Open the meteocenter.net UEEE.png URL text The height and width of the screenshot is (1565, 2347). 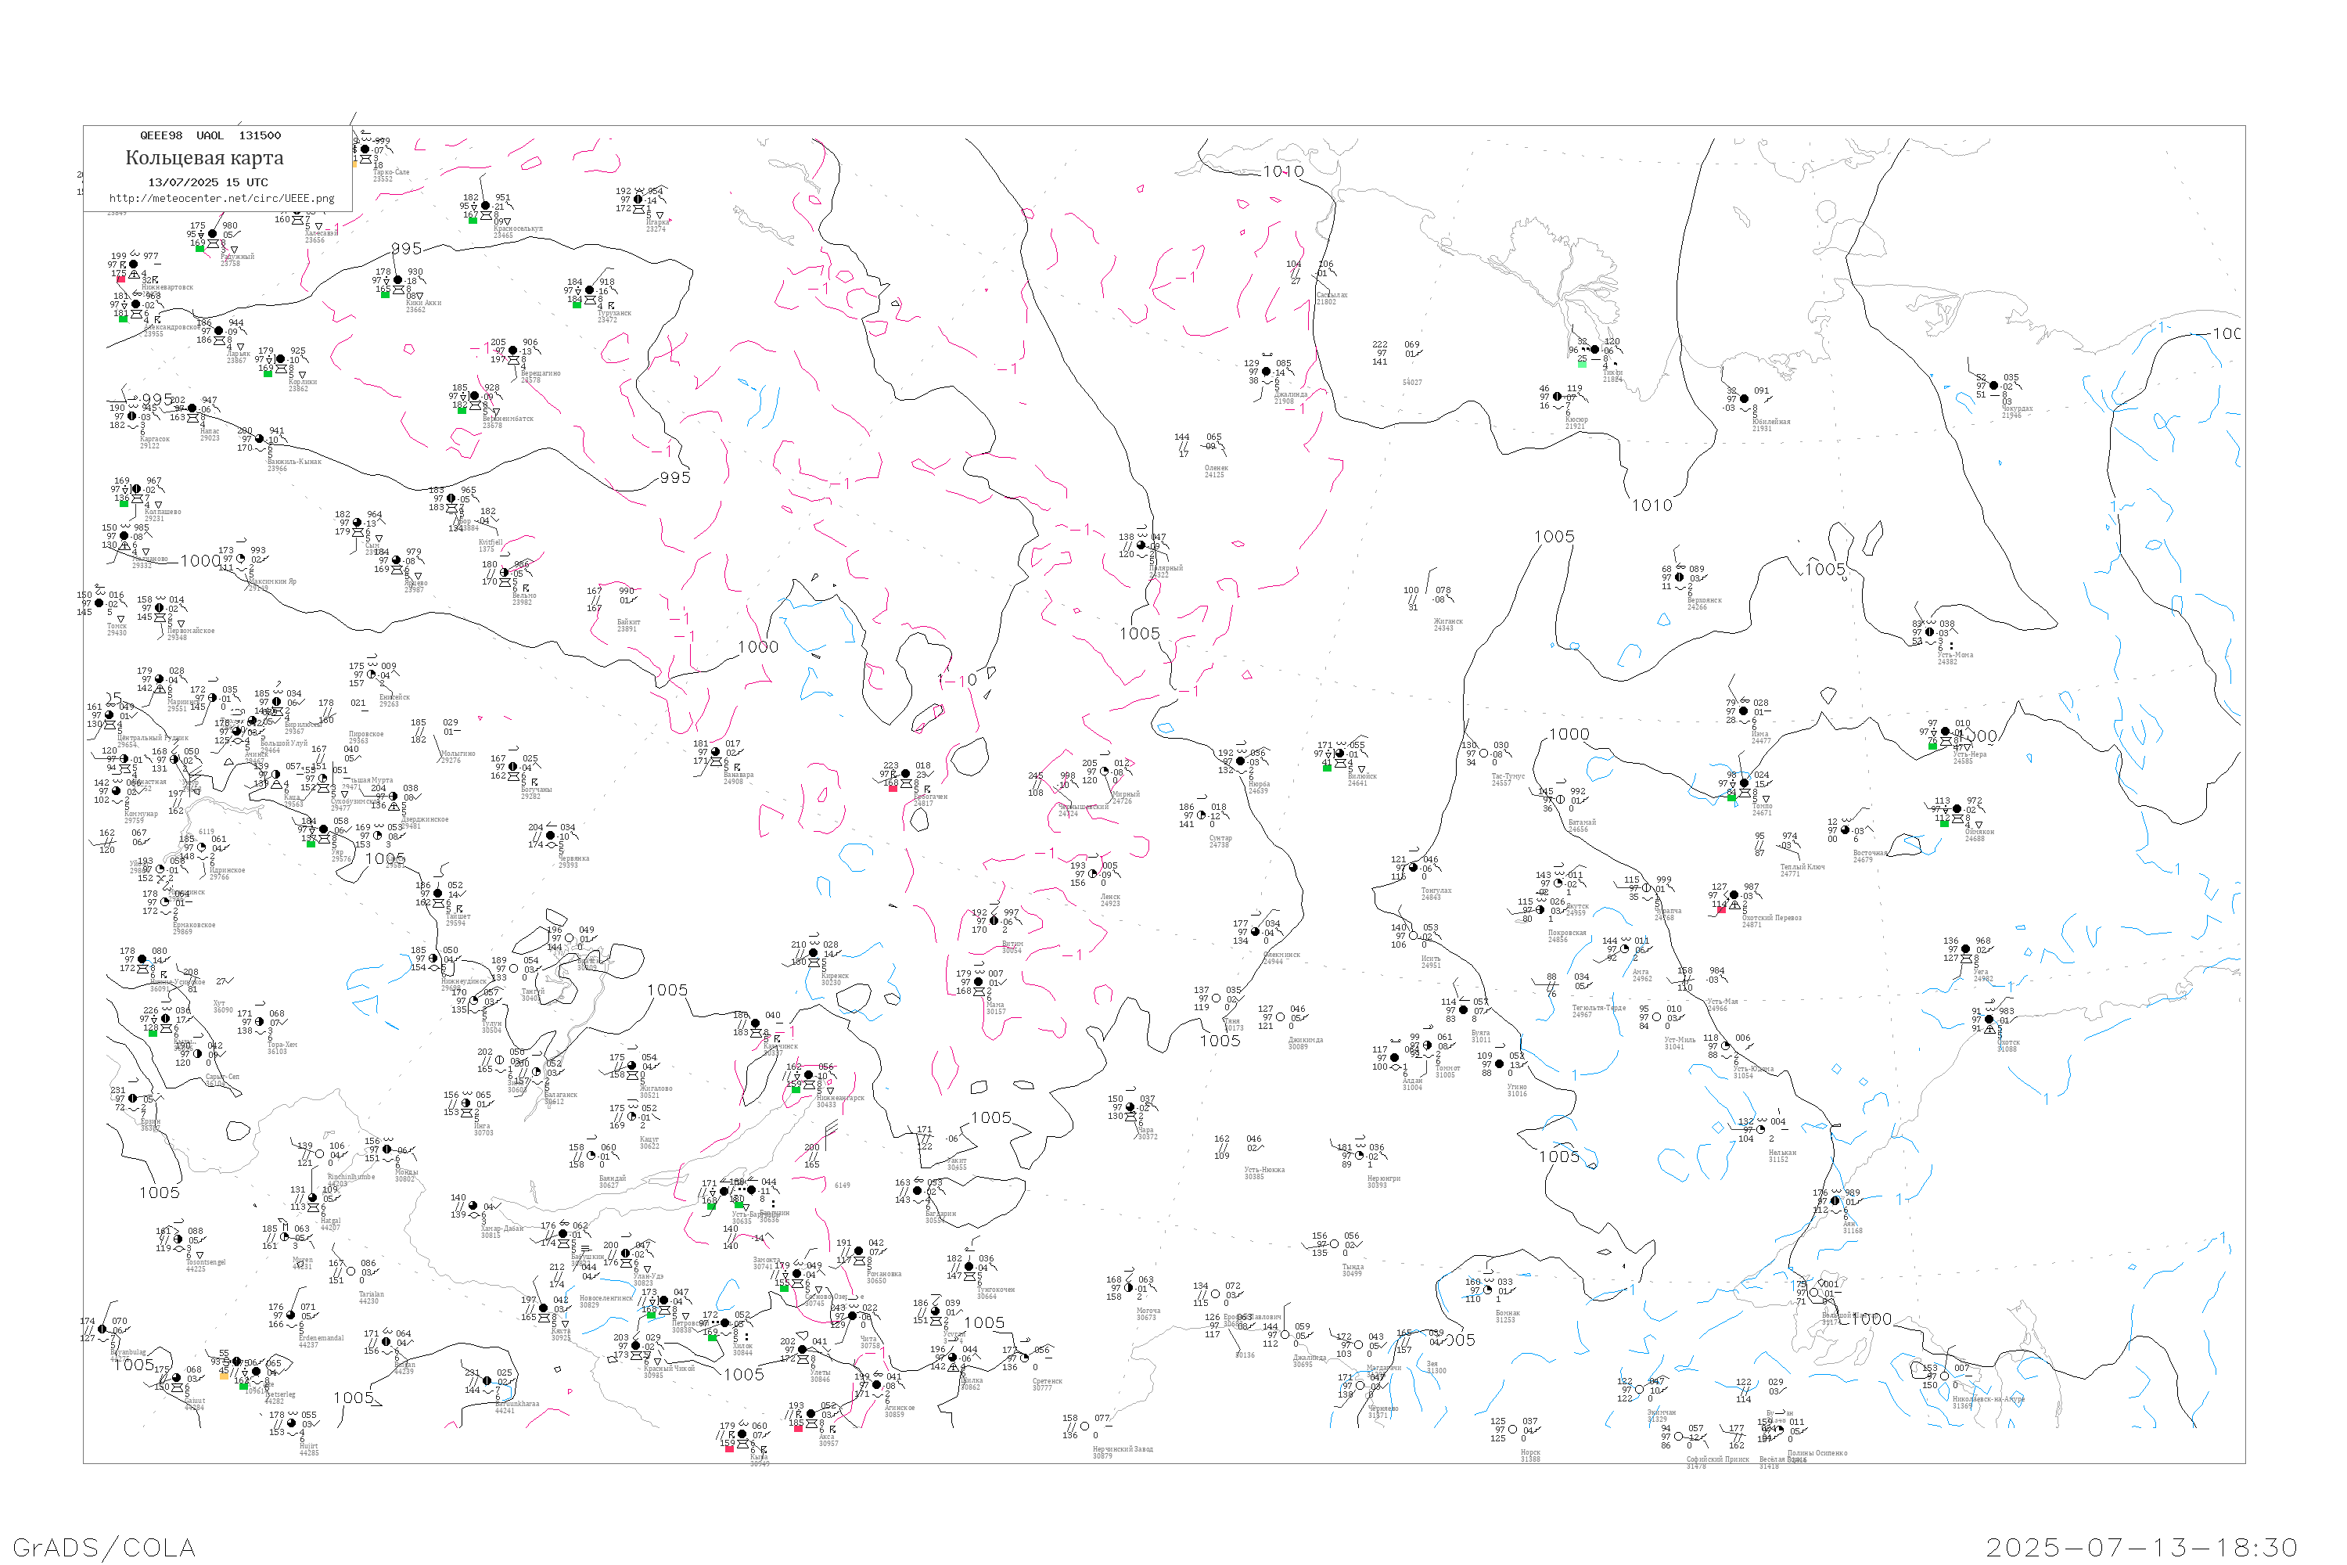point(221,199)
